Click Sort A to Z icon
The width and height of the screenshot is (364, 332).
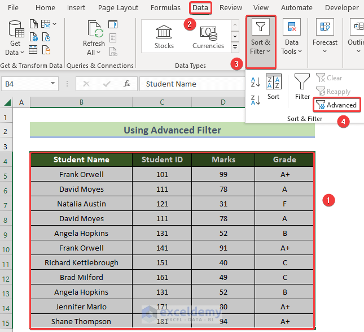click(255, 82)
